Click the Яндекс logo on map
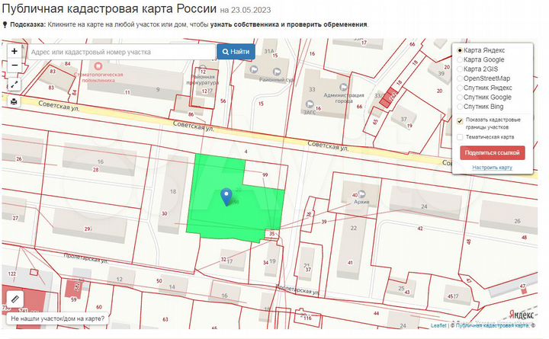This screenshot has width=549, height=339. [522, 315]
